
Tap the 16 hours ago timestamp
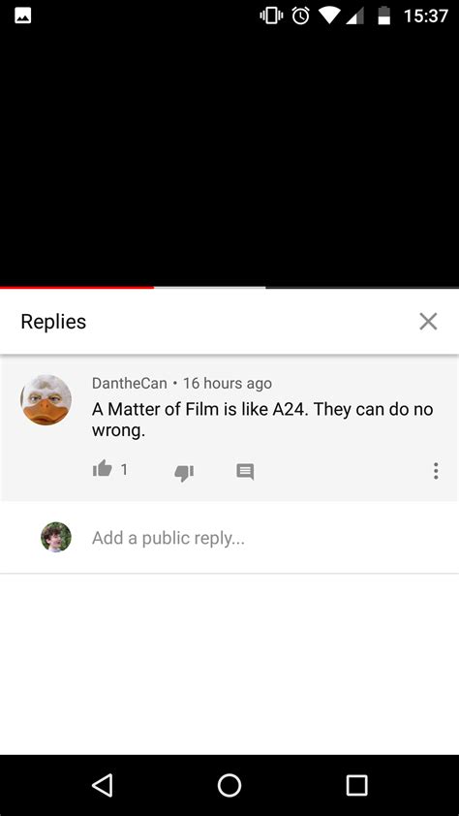(x=228, y=383)
